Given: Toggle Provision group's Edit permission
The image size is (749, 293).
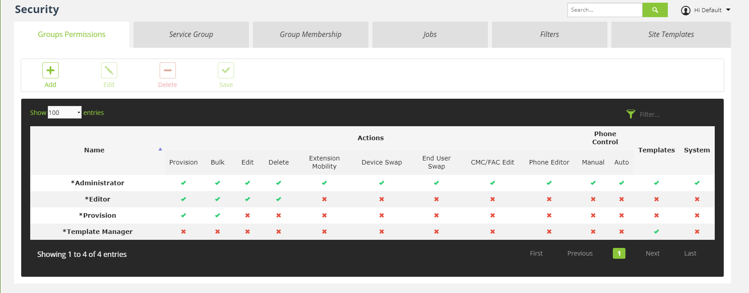Looking at the screenshot, I should pos(248,215).
